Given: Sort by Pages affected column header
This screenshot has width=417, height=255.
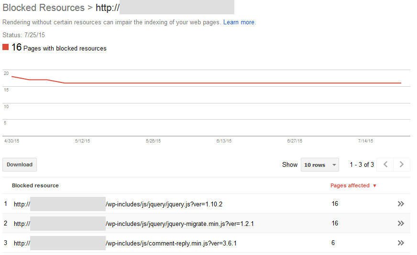Looking at the screenshot, I should 350,185.
